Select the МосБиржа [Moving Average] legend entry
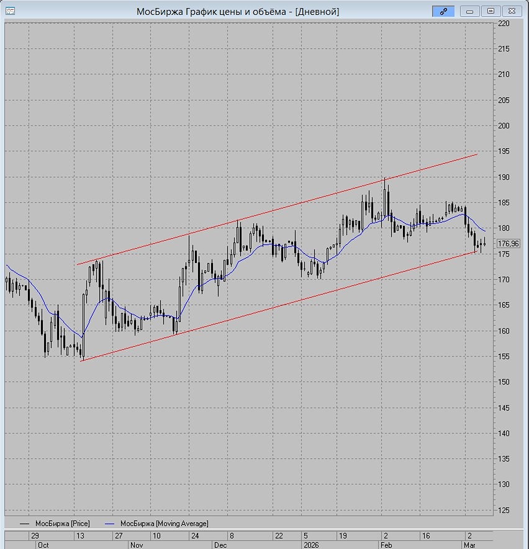 pos(156,524)
